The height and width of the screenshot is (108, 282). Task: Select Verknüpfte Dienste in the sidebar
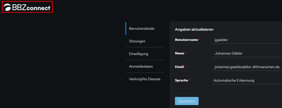click(x=145, y=79)
